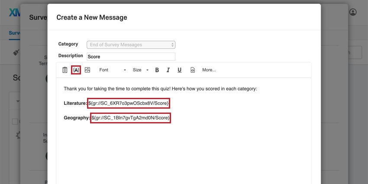
Task: Click the thank you sentence in message body
Action: (x=161, y=89)
